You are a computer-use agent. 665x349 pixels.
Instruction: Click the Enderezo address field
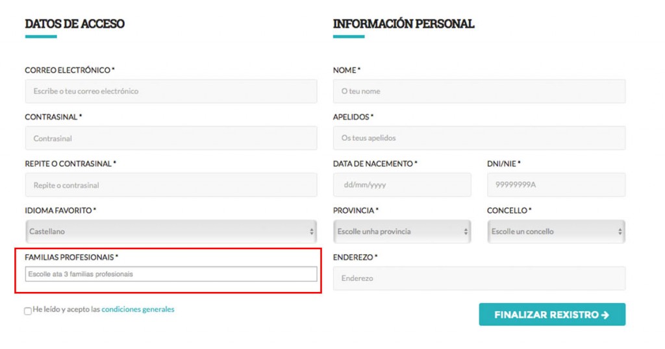(479, 278)
